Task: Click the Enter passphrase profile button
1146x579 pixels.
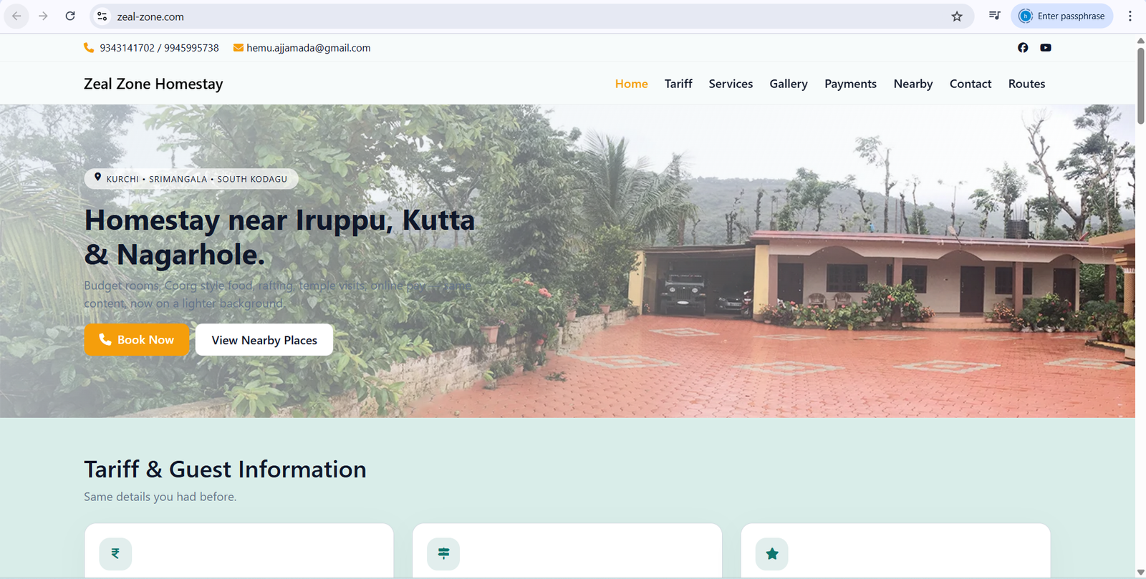Action: pyautogui.click(x=1061, y=16)
